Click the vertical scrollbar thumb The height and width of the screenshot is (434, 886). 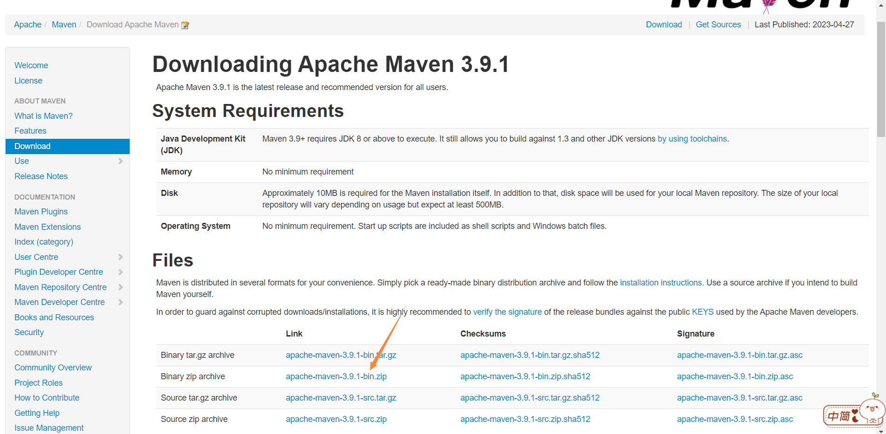click(x=881, y=79)
